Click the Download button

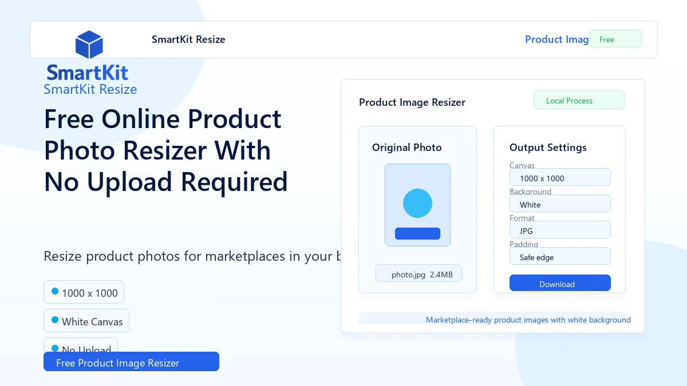560,283
